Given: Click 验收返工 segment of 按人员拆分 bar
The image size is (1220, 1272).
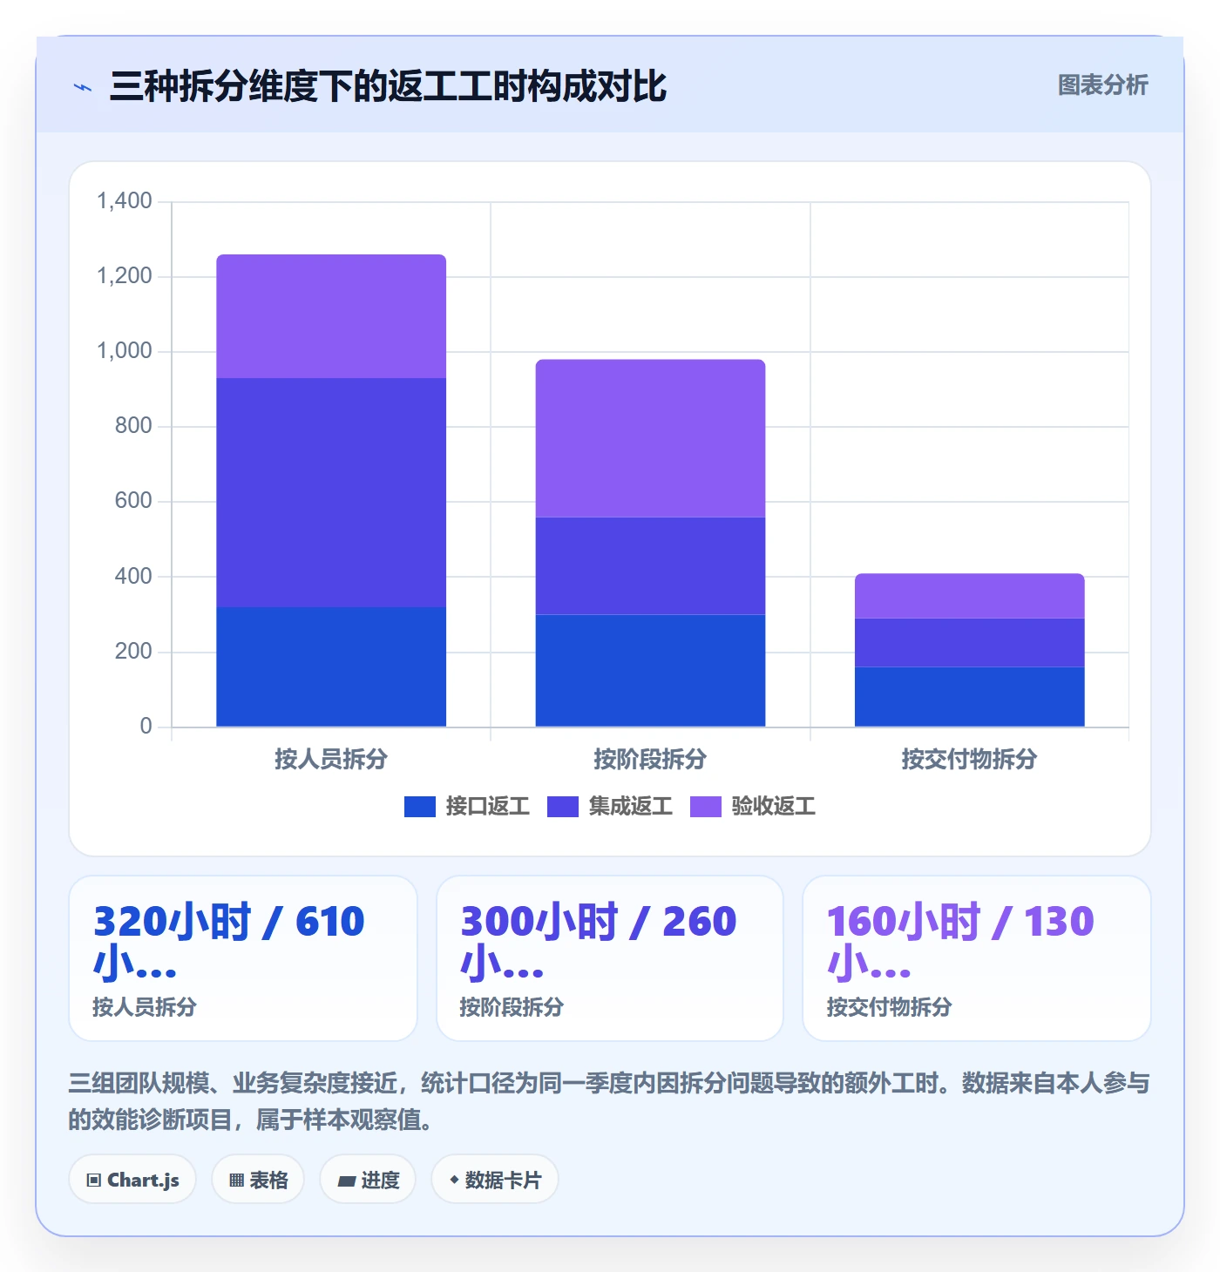Looking at the screenshot, I should [x=331, y=316].
